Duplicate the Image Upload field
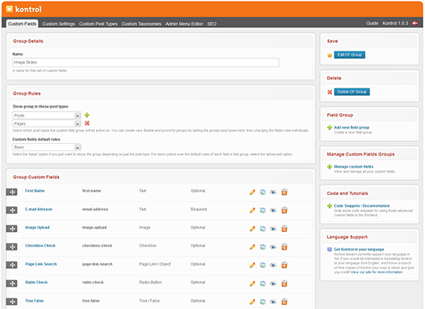The image size is (425, 309). [263, 229]
